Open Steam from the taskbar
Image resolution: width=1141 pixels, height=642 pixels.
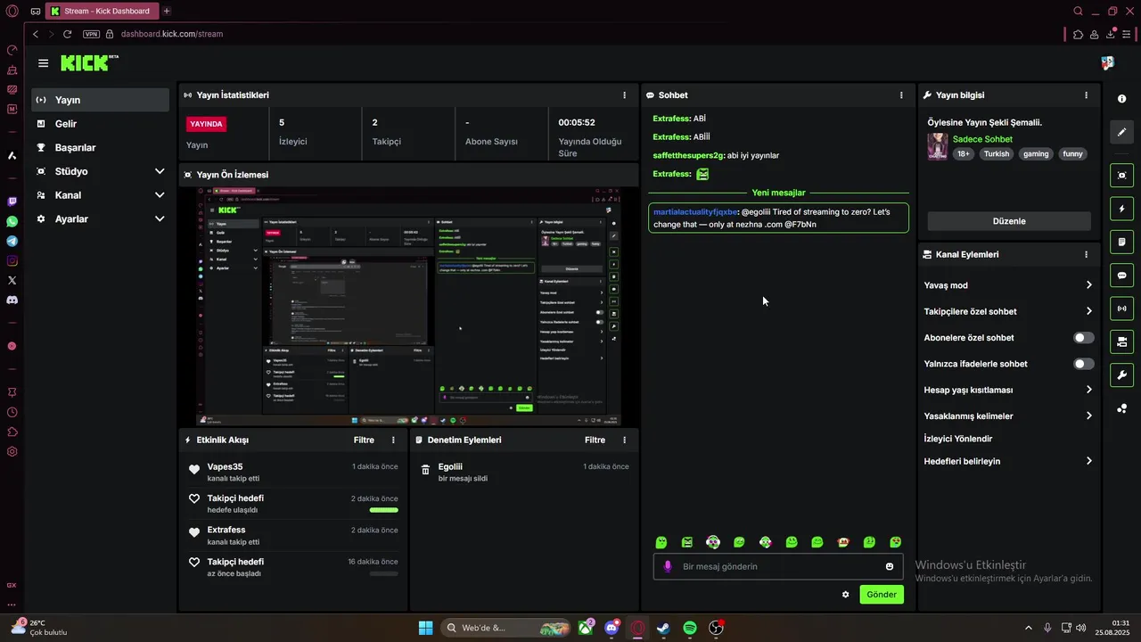click(663, 628)
